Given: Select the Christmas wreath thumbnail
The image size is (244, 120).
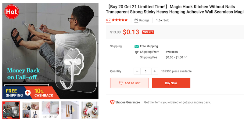Looking at the screenshot, I should pyautogui.click(x=90, y=110).
